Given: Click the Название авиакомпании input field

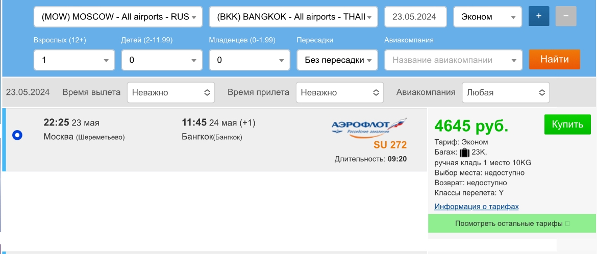Looking at the screenshot, I should (x=453, y=60).
